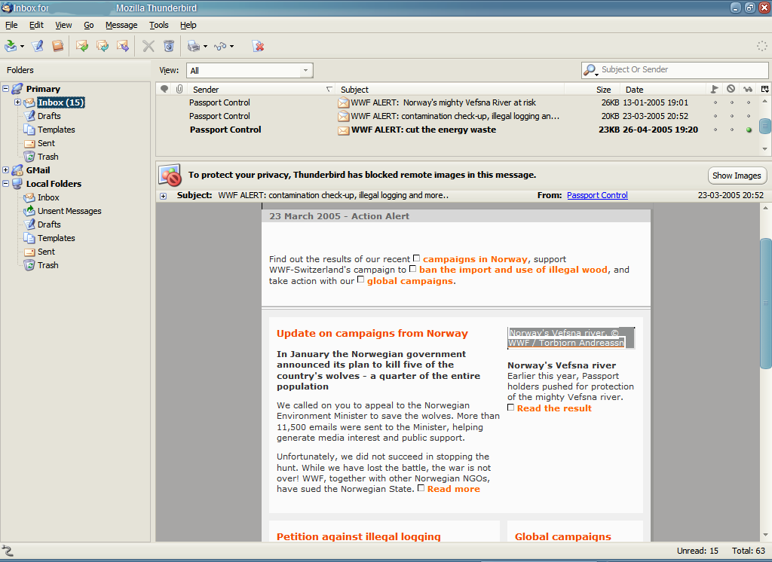772x562 pixels.
Task: Open the View filter combo box showing All
Action: [x=250, y=70]
